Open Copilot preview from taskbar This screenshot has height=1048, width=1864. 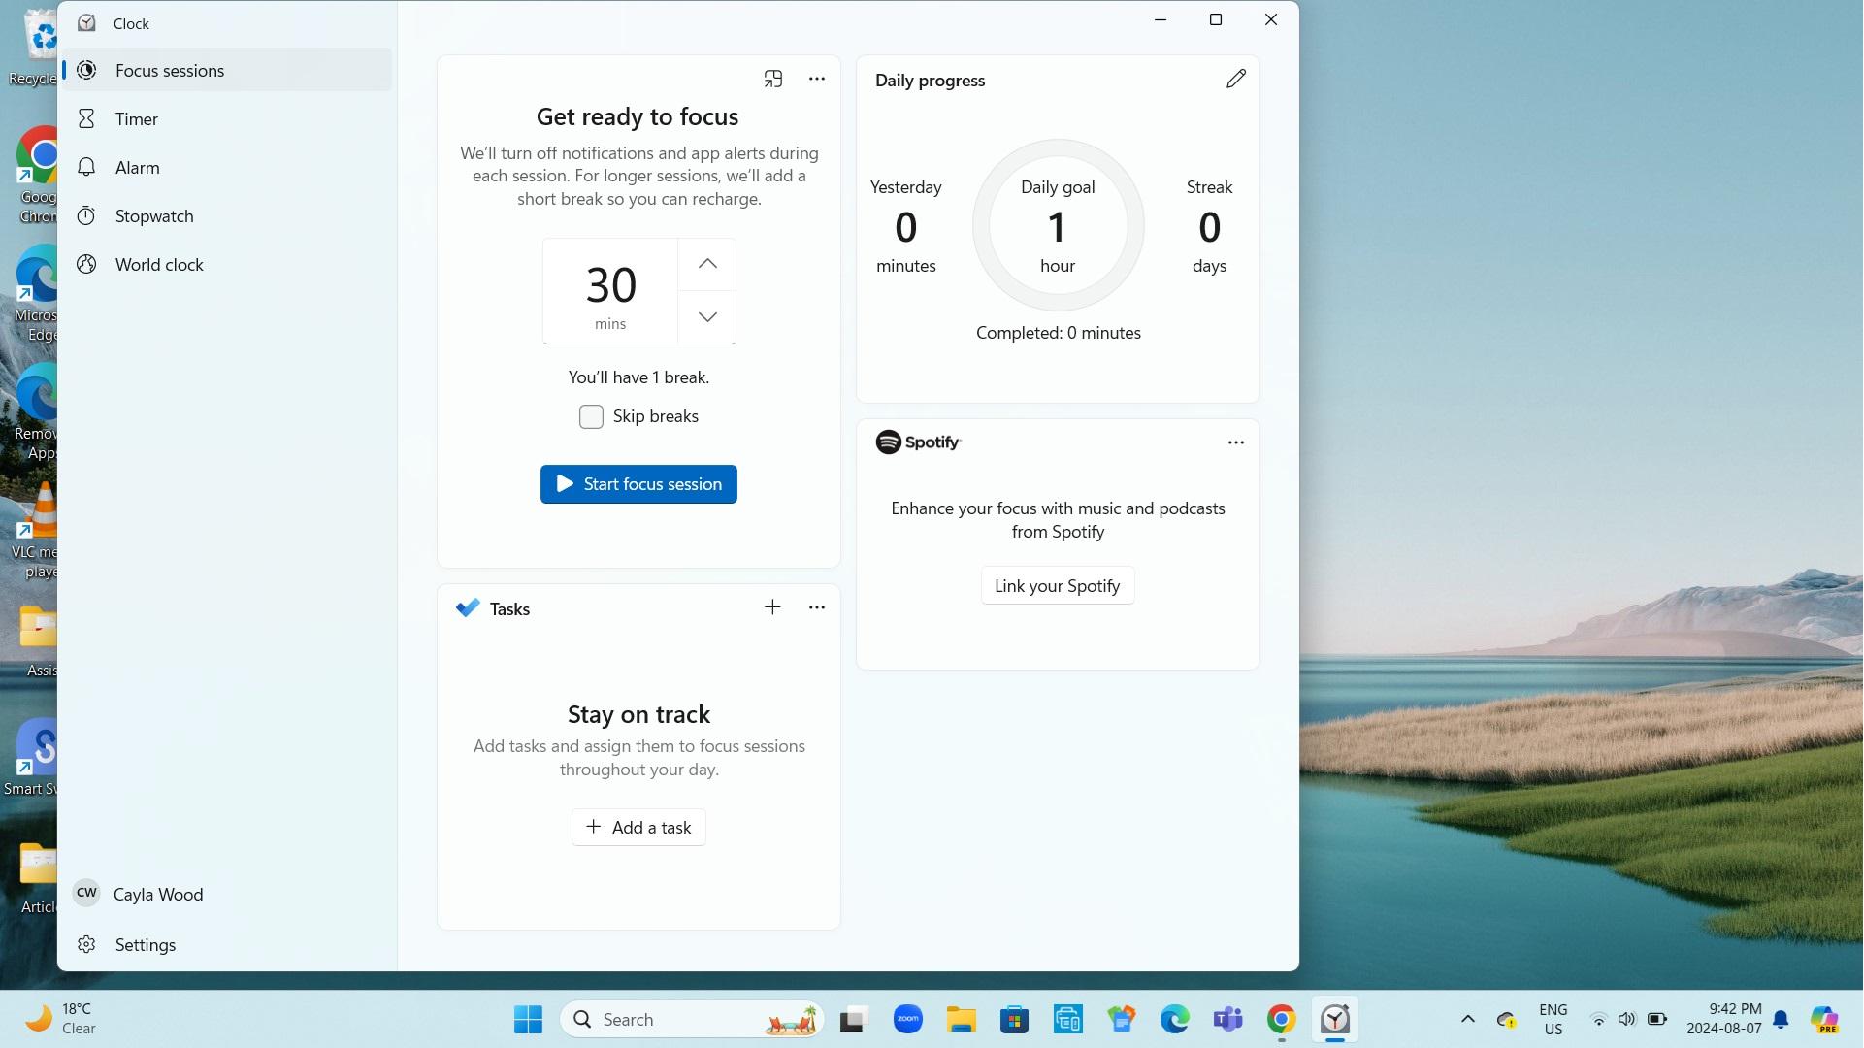click(x=1824, y=1020)
